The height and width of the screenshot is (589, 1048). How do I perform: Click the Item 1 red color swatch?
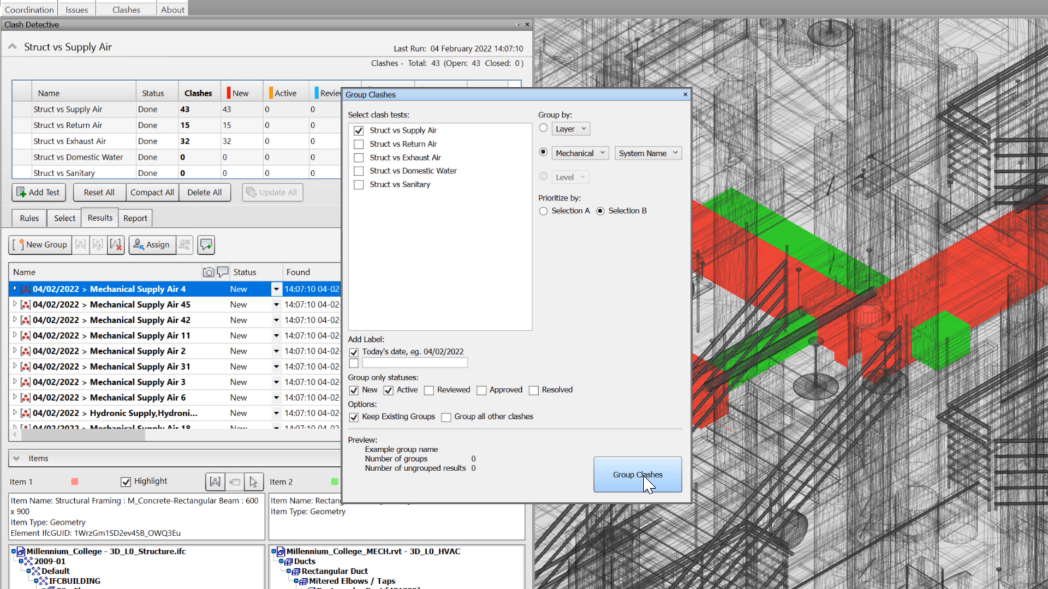75,482
